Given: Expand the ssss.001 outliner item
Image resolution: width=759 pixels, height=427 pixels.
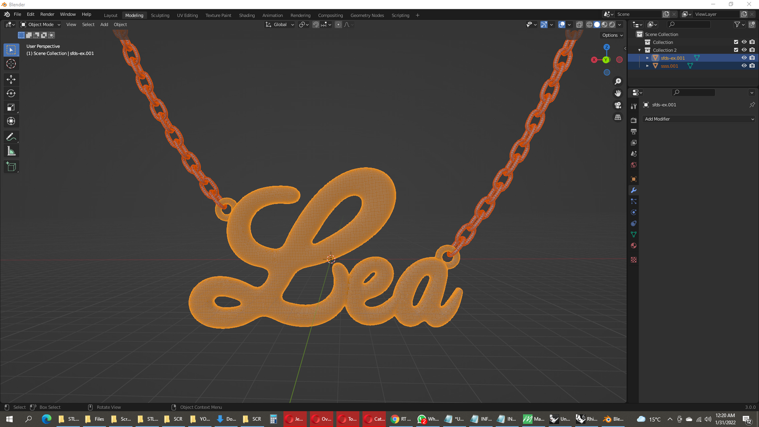Looking at the screenshot, I should [x=647, y=66].
